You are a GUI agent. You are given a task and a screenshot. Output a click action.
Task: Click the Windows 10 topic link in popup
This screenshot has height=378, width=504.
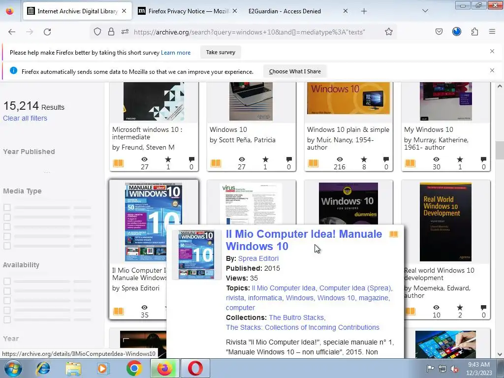(336, 298)
